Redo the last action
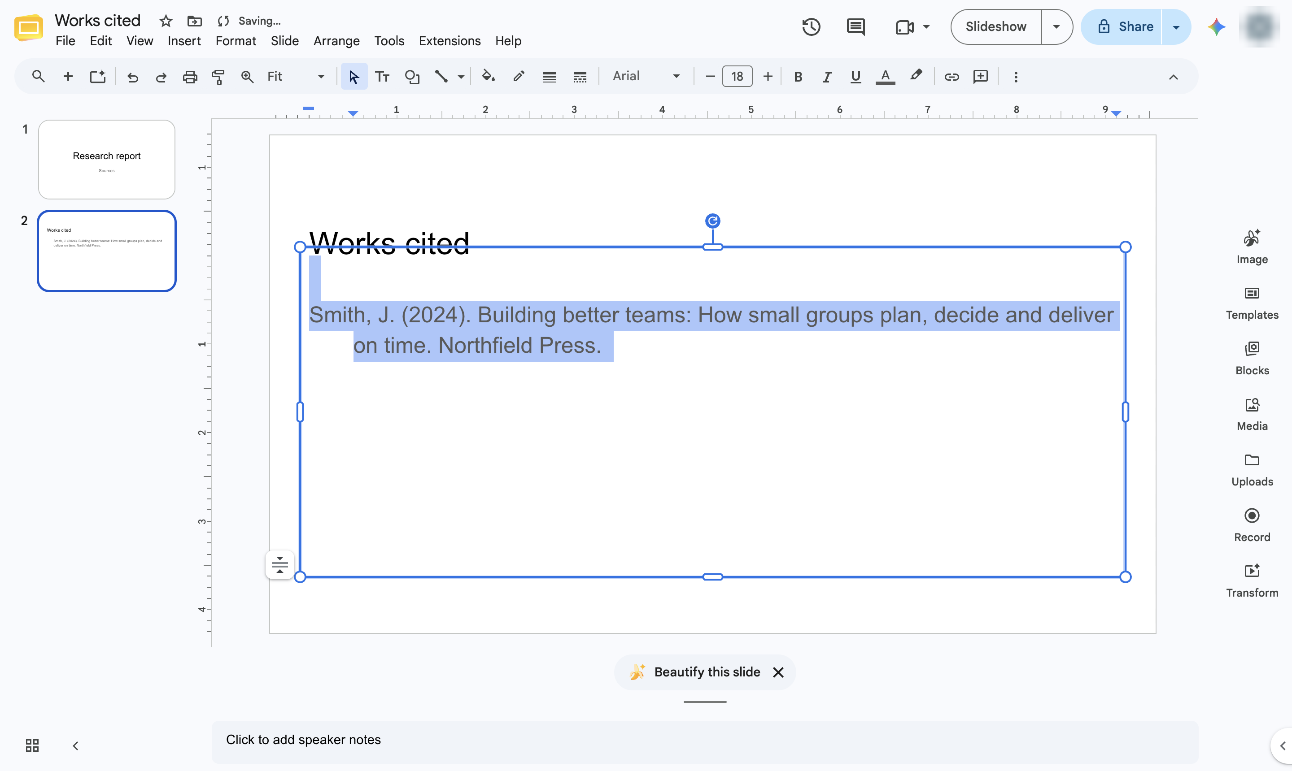This screenshot has height=771, width=1292. (161, 77)
